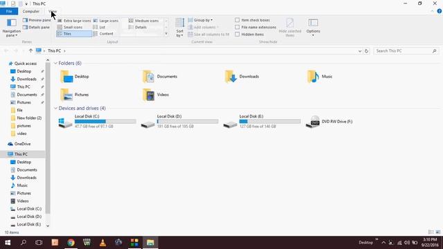This screenshot has height=249, width=443.
Task: Toggle the Preview pane
Action: click(x=37, y=20)
